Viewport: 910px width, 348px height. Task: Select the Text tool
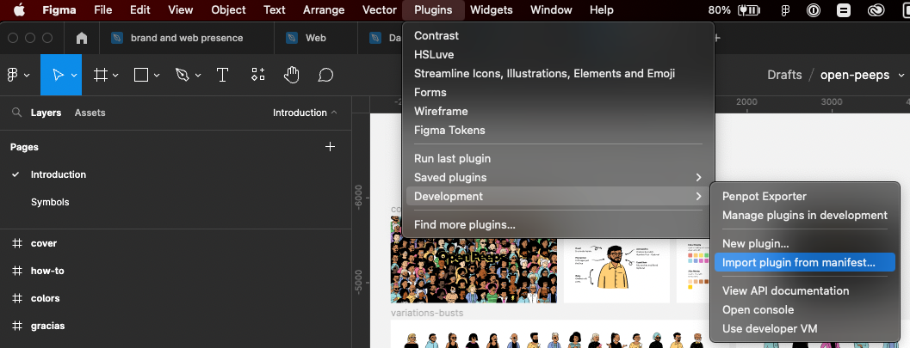tap(222, 75)
